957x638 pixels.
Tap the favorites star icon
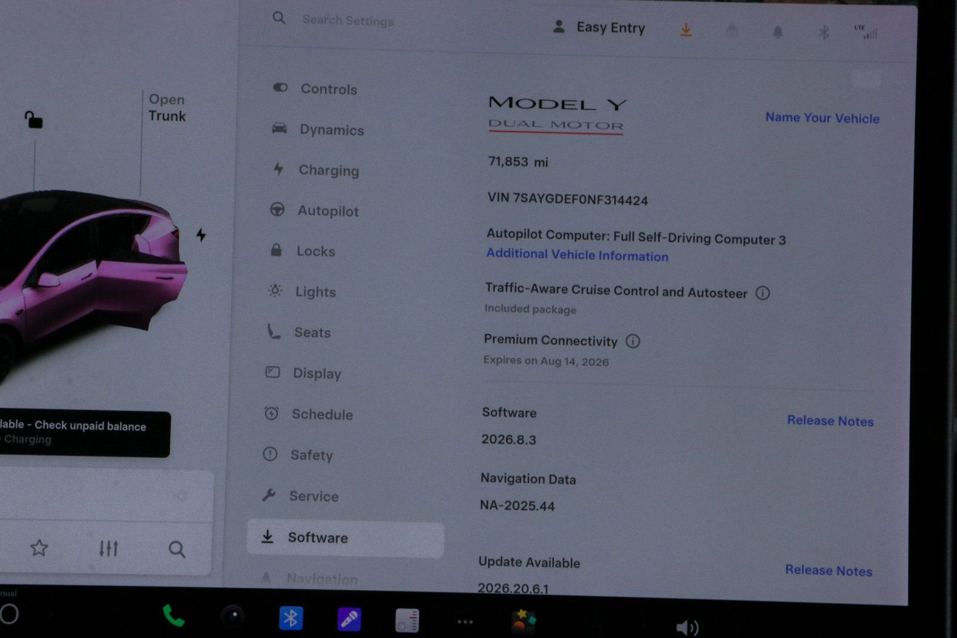39,547
